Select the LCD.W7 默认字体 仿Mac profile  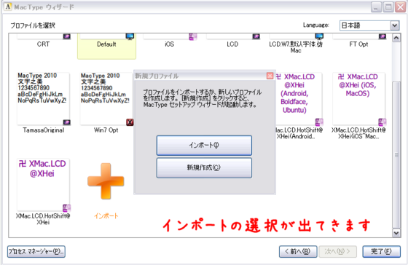point(296,47)
